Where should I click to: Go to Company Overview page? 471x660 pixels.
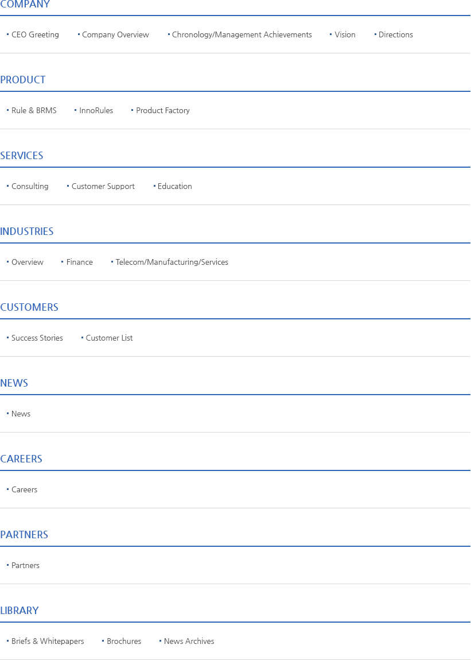pyautogui.click(x=115, y=34)
